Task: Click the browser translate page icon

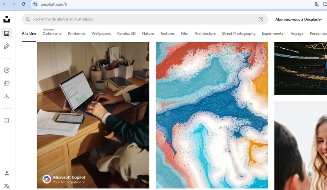Action: point(317,5)
